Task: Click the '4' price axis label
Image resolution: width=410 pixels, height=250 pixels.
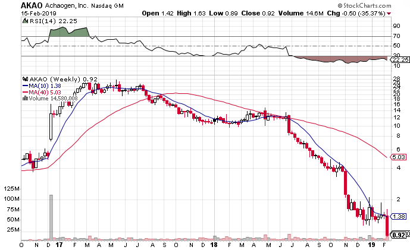Action: pyautogui.click(x=399, y=168)
